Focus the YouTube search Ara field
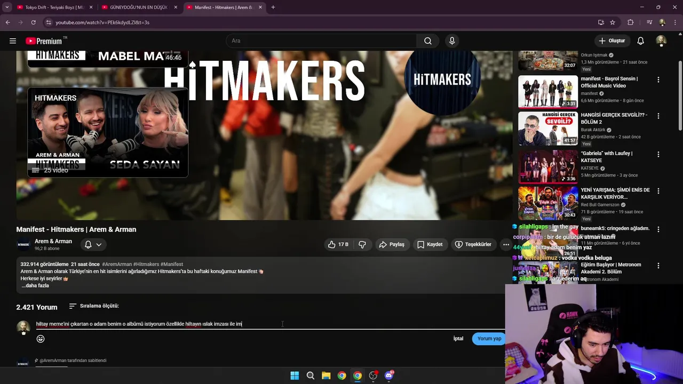 [x=322, y=41]
